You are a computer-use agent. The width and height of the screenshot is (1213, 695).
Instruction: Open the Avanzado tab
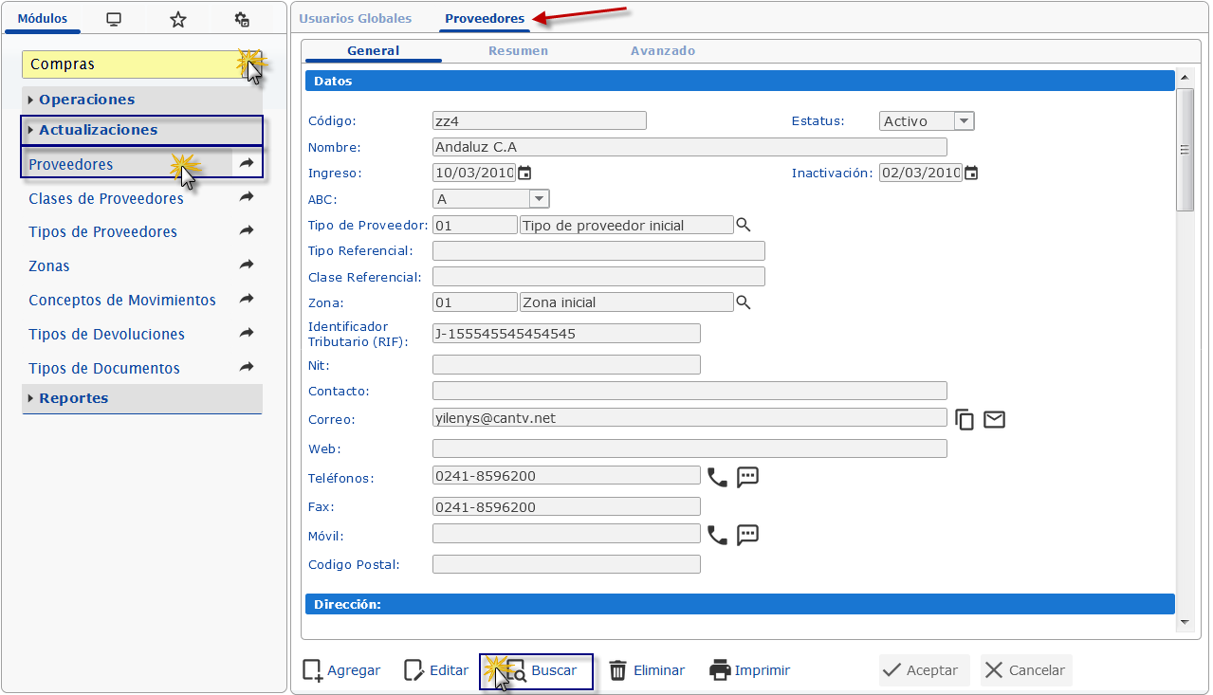point(662,50)
